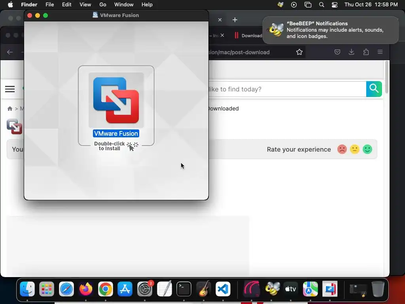Open the Firefox extensions puzzle icon

point(366,52)
